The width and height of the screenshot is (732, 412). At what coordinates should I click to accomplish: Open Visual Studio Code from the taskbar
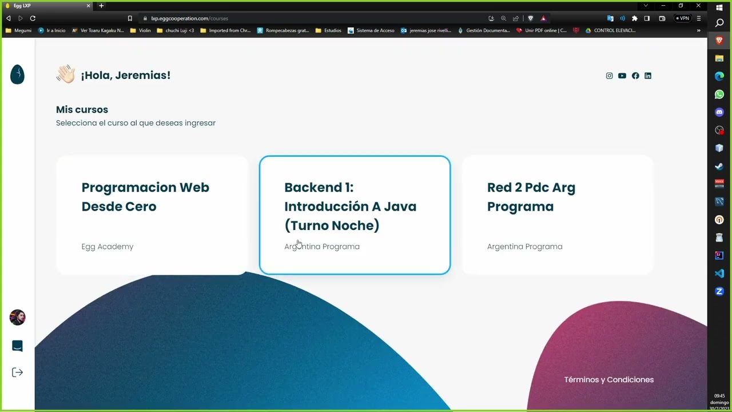(x=719, y=274)
